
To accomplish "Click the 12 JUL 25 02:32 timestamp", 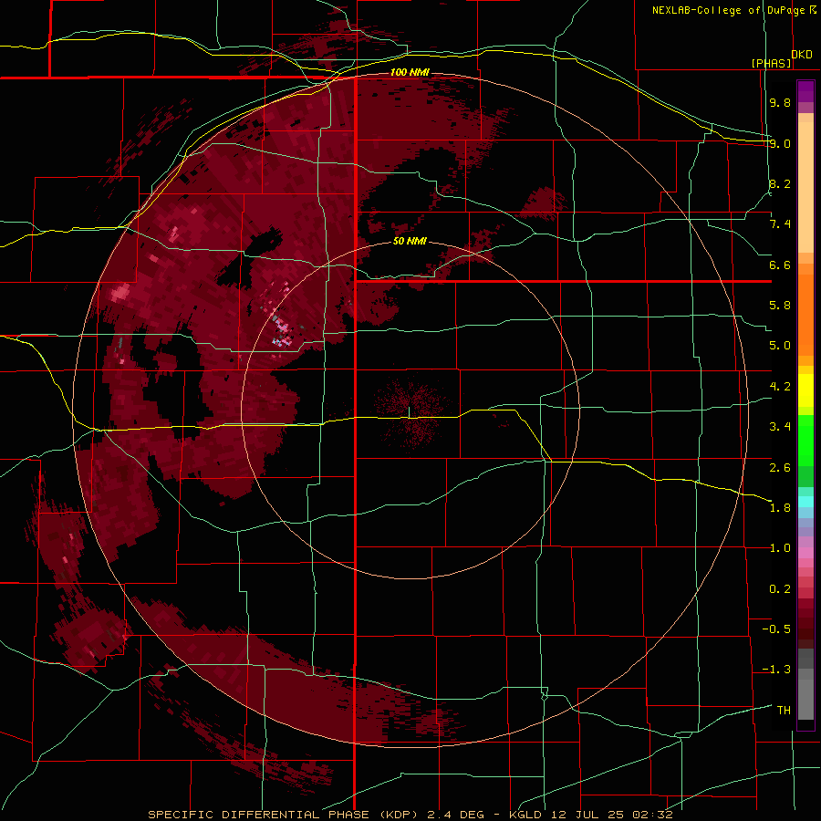I will tap(613, 815).
